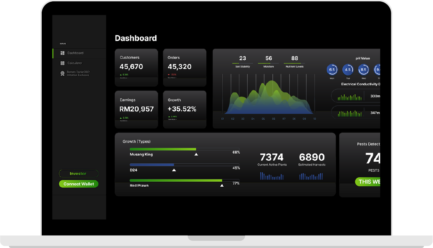Expand See More in Growth card

click(x=172, y=119)
